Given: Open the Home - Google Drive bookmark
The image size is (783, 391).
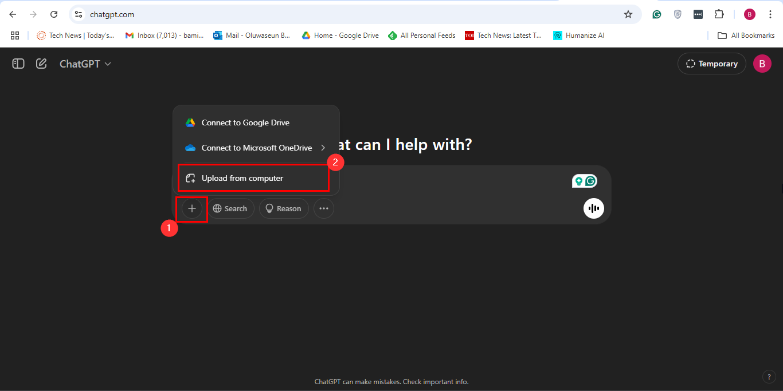Looking at the screenshot, I should [x=340, y=35].
